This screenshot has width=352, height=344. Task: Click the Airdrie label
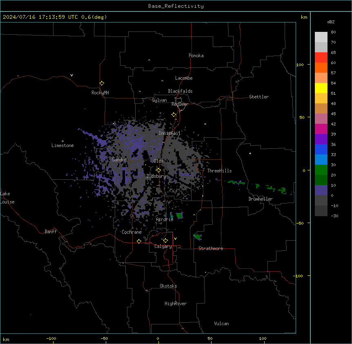point(165,219)
